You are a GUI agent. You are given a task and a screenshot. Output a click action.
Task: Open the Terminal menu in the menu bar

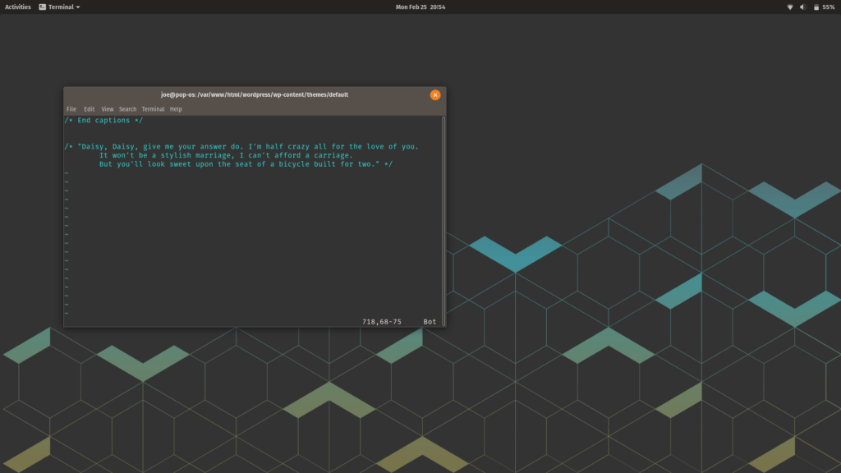tap(152, 108)
